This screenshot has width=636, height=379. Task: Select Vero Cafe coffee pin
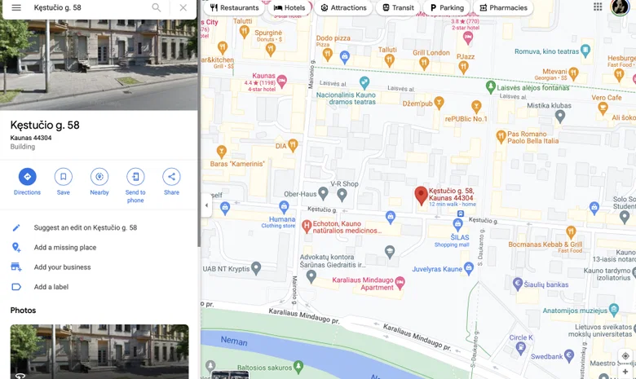point(603,108)
